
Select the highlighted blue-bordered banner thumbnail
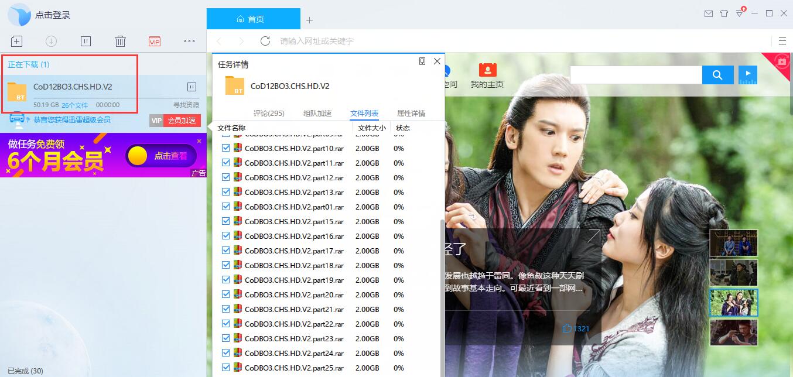tap(734, 302)
